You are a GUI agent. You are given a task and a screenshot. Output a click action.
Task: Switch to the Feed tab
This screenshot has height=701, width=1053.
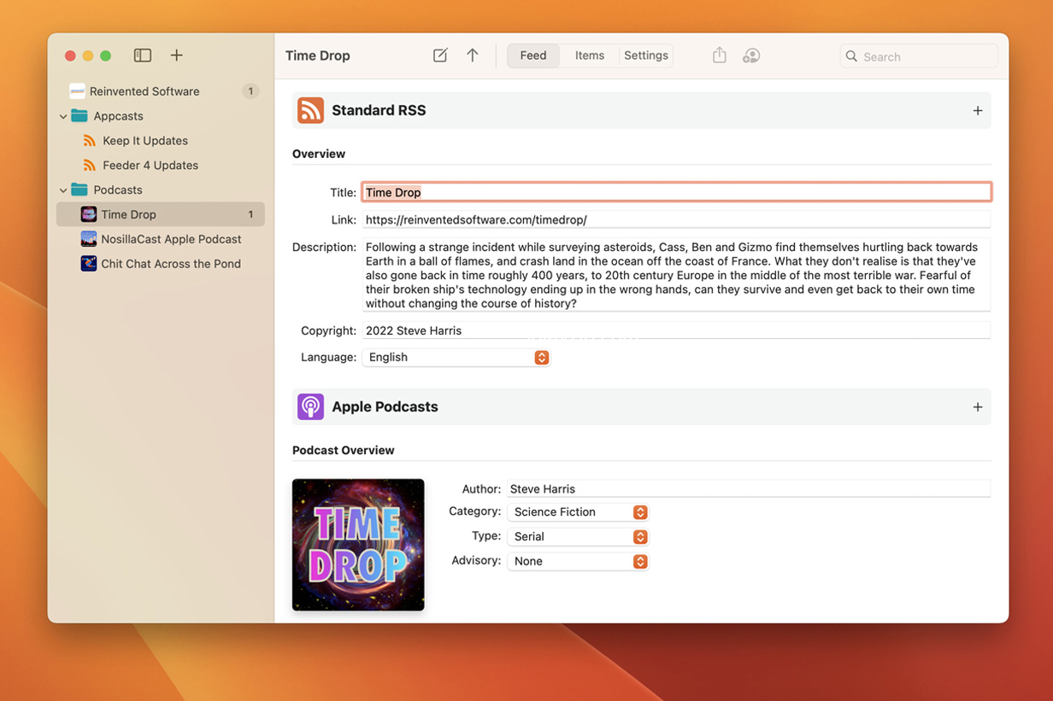point(533,55)
